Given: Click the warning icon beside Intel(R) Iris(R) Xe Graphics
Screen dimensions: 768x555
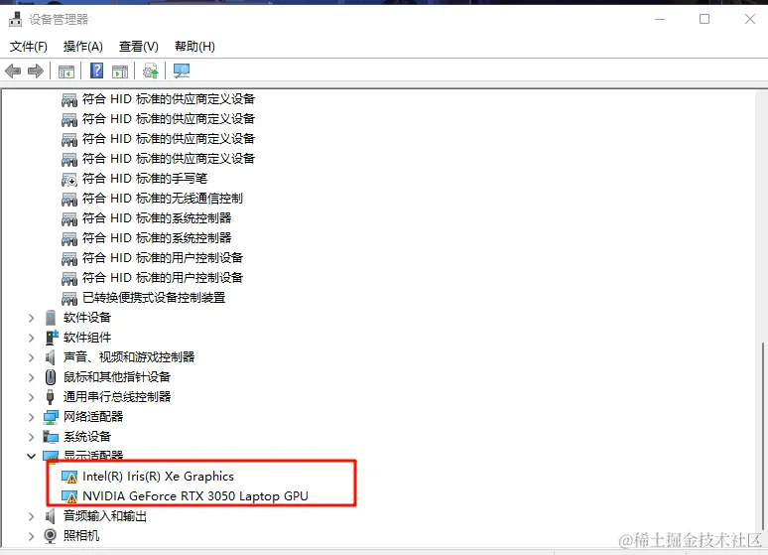Looking at the screenshot, I should click(x=69, y=477).
